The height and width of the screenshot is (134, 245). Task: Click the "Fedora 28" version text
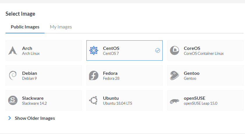click(111, 78)
